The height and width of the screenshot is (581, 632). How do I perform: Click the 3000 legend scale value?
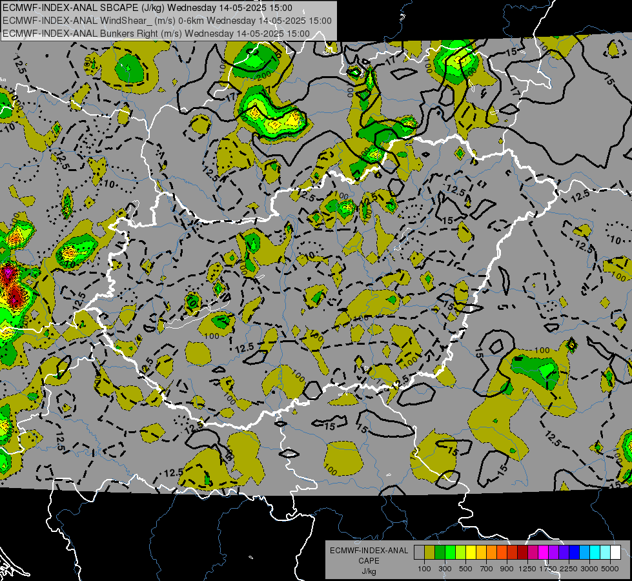pyautogui.click(x=589, y=569)
